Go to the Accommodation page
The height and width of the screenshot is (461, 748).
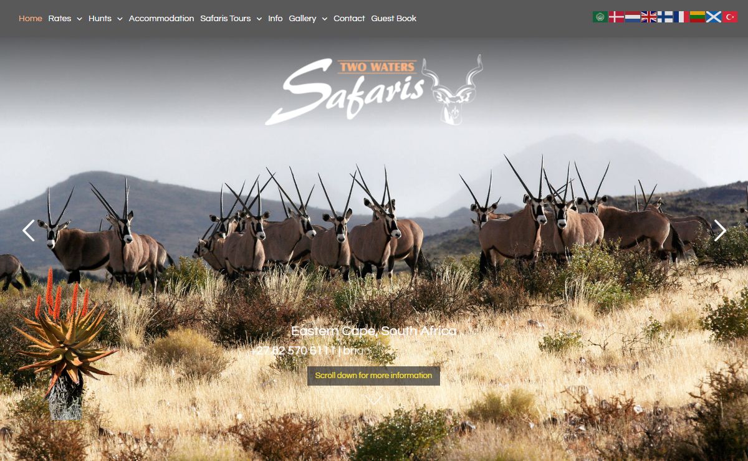[161, 19]
